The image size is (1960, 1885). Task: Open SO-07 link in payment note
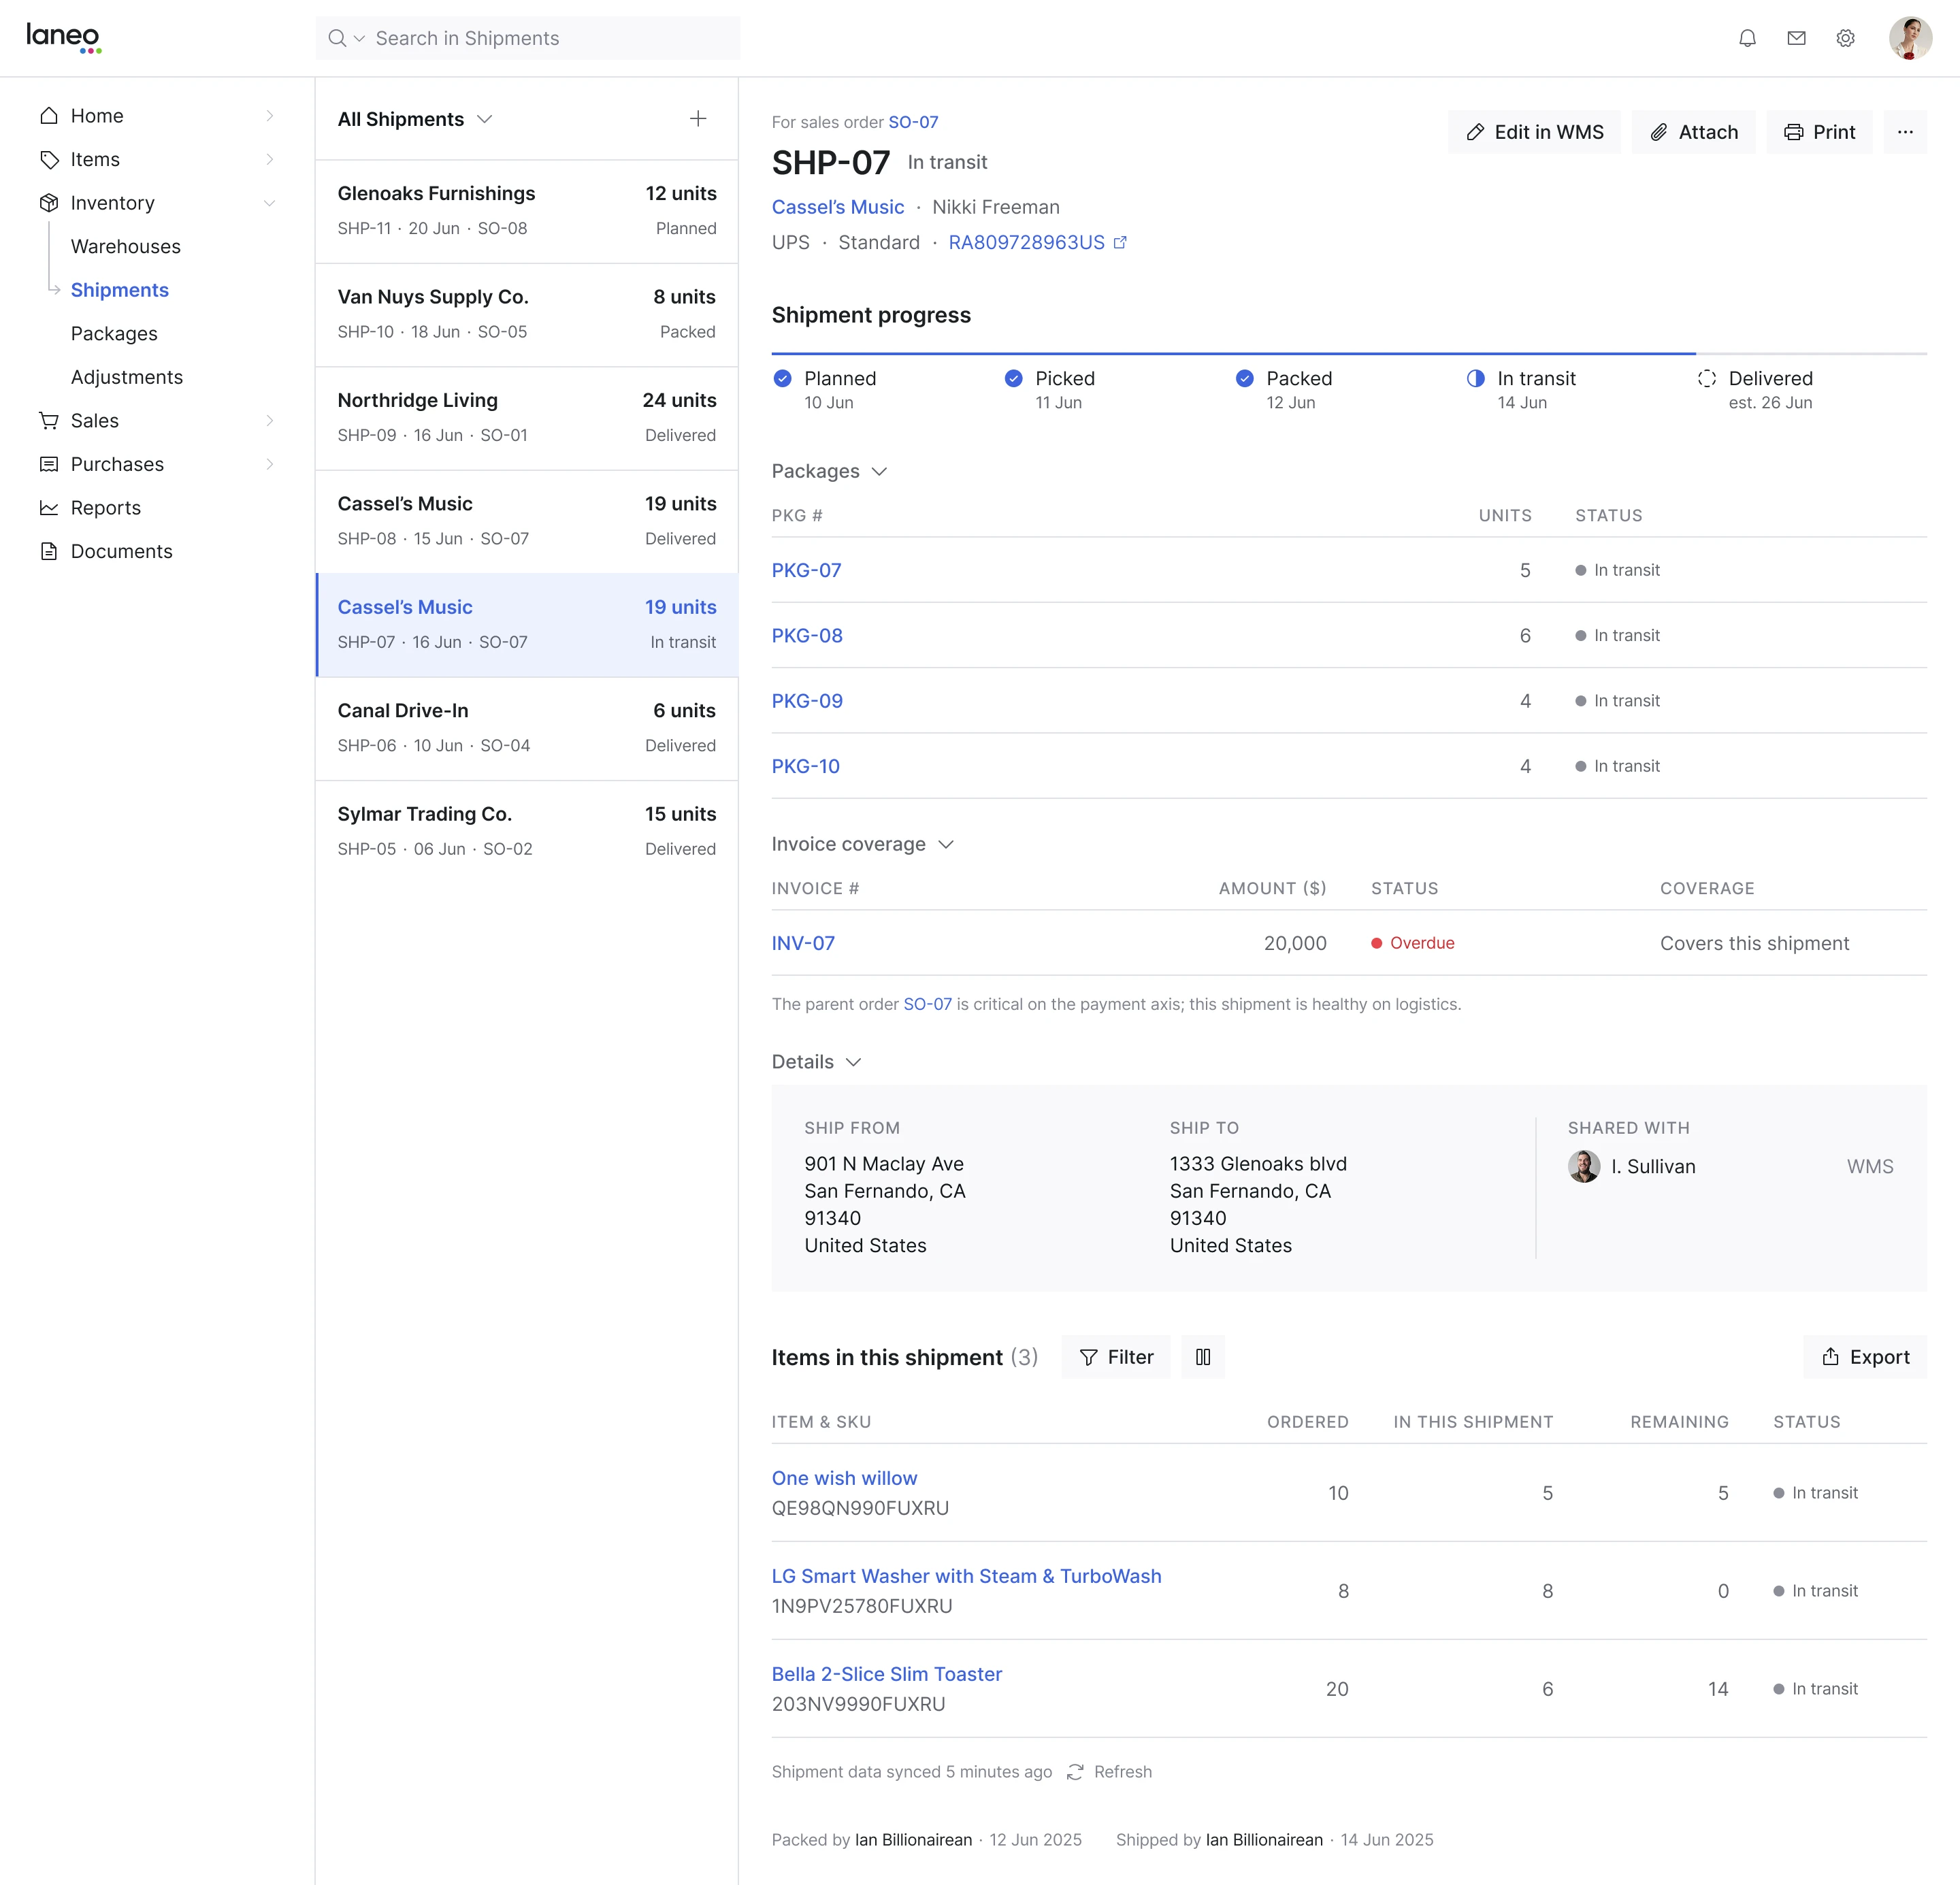927,1004
